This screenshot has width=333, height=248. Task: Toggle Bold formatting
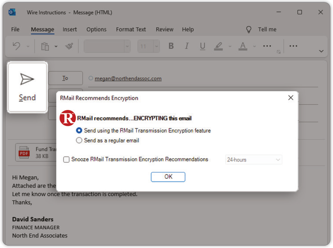tap(171, 46)
